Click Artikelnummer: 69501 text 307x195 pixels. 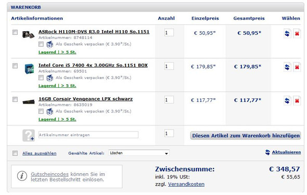coord(62,71)
